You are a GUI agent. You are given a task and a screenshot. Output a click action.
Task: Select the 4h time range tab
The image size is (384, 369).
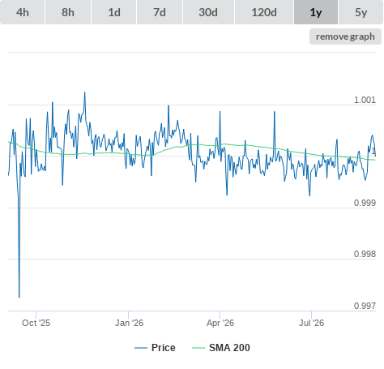point(23,12)
